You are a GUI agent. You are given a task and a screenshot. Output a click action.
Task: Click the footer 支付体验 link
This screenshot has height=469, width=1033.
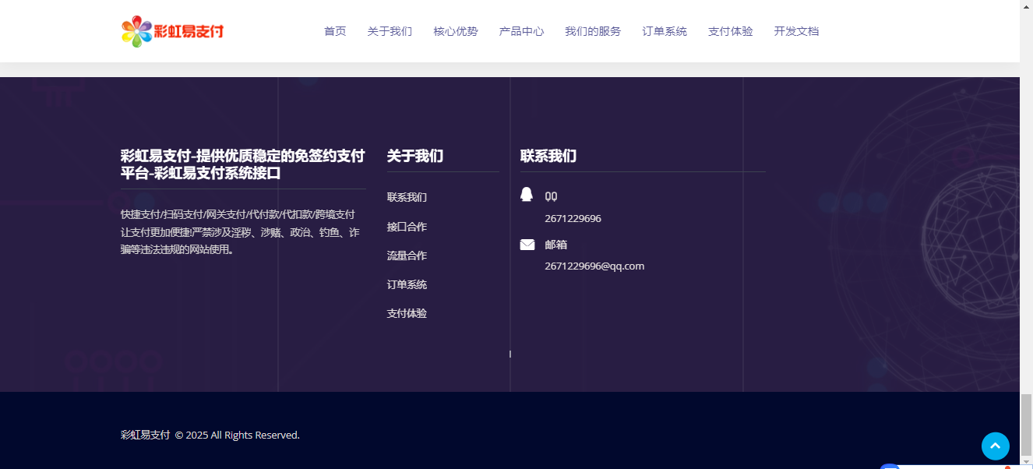(x=407, y=313)
